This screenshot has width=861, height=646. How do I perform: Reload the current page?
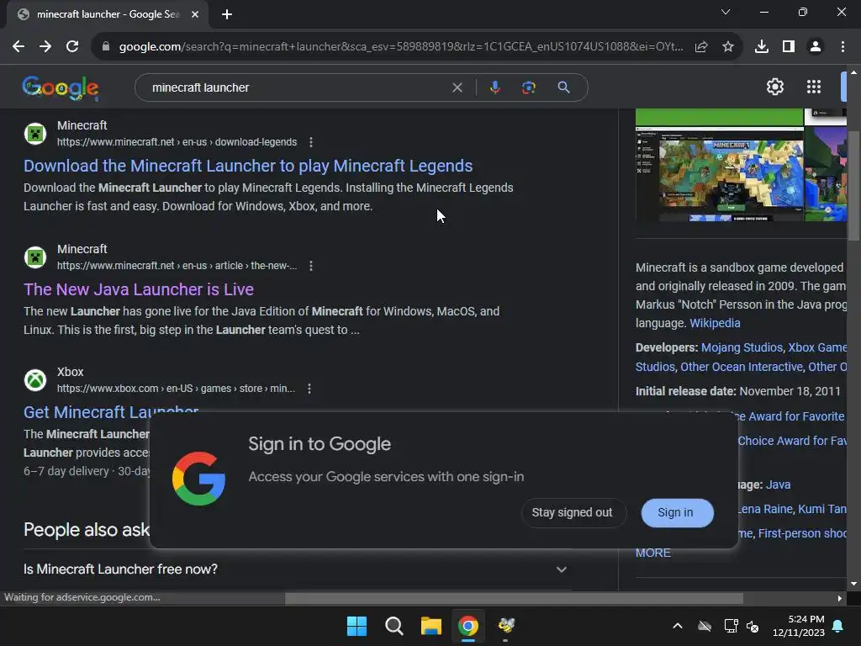click(x=72, y=47)
